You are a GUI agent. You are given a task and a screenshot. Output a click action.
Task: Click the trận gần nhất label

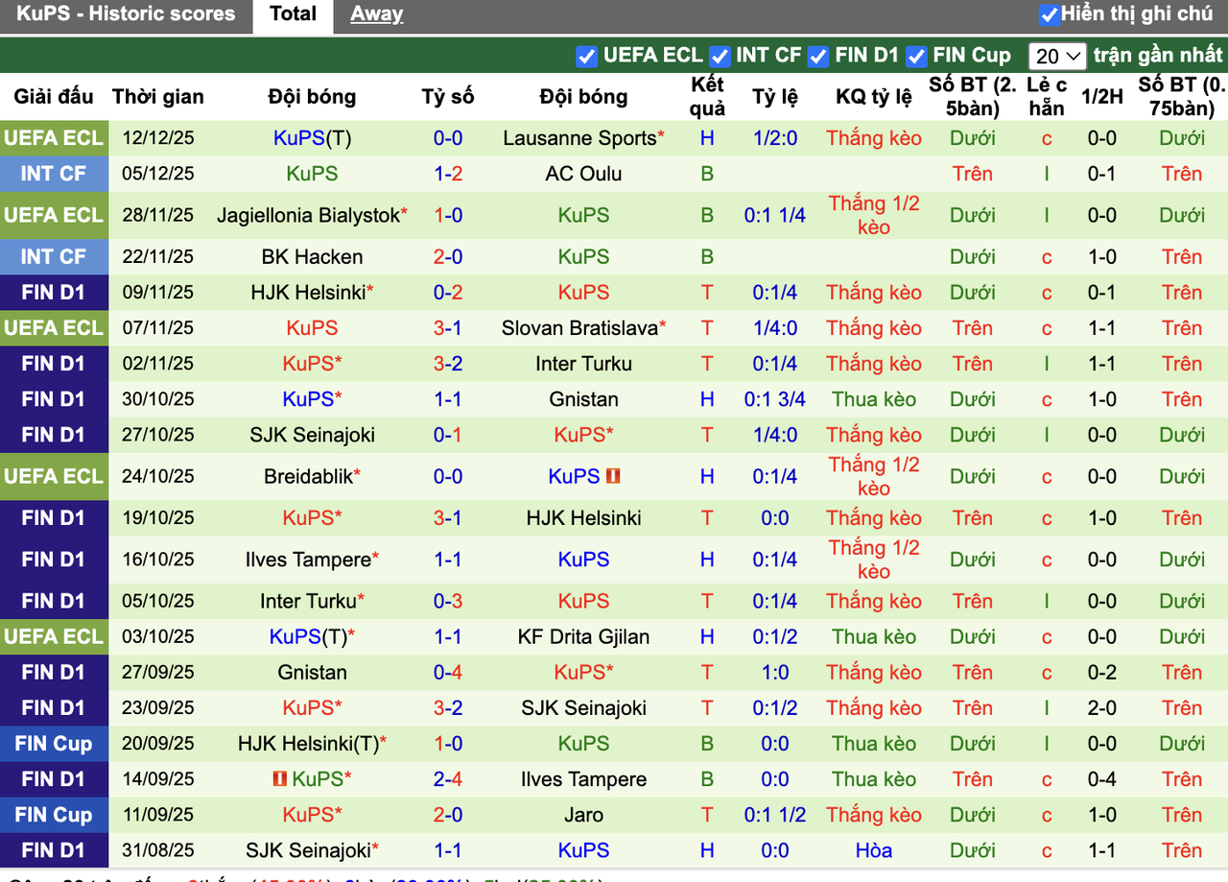[1158, 56]
